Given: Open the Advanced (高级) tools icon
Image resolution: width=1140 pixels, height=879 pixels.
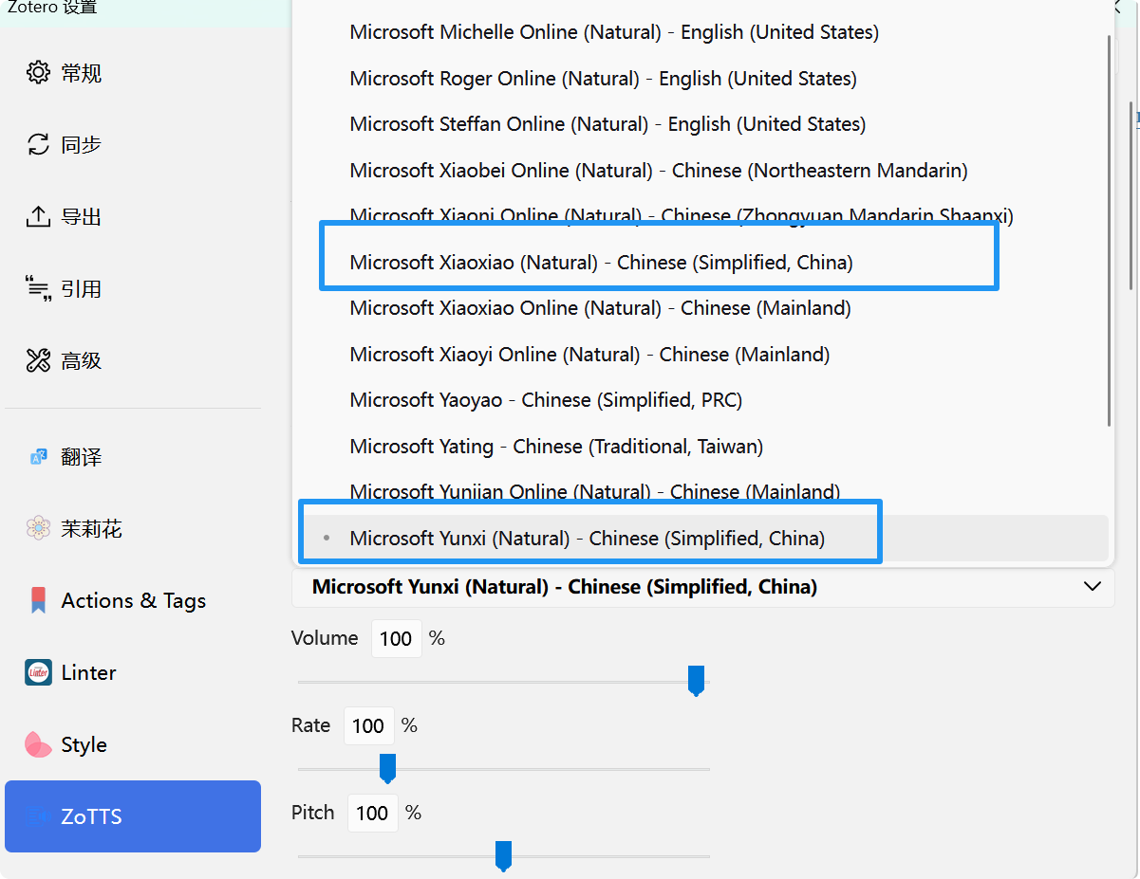Looking at the screenshot, I should (38, 361).
